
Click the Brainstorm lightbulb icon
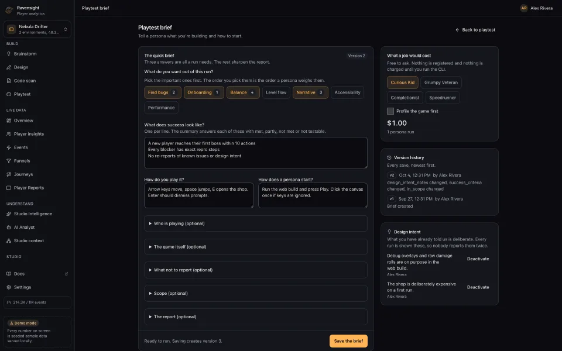point(9,54)
